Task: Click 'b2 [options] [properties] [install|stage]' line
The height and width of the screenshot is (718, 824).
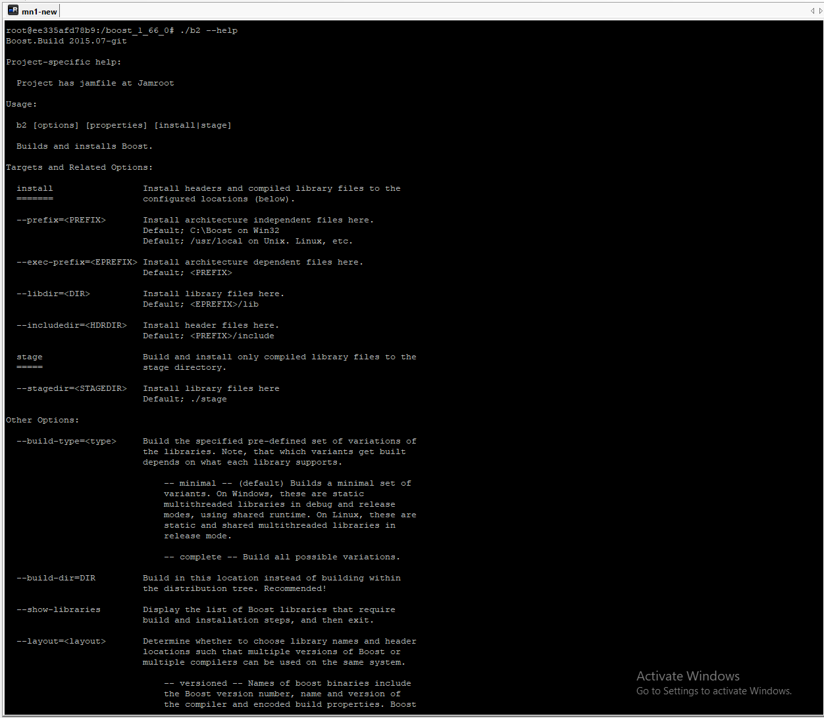Action: [124, 125]
